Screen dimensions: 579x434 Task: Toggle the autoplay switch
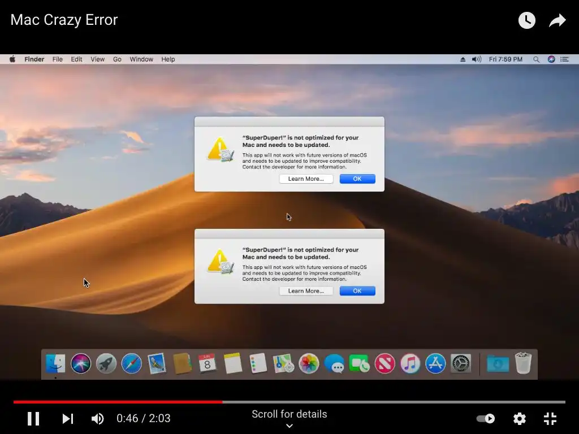click(x=486, y=419)
